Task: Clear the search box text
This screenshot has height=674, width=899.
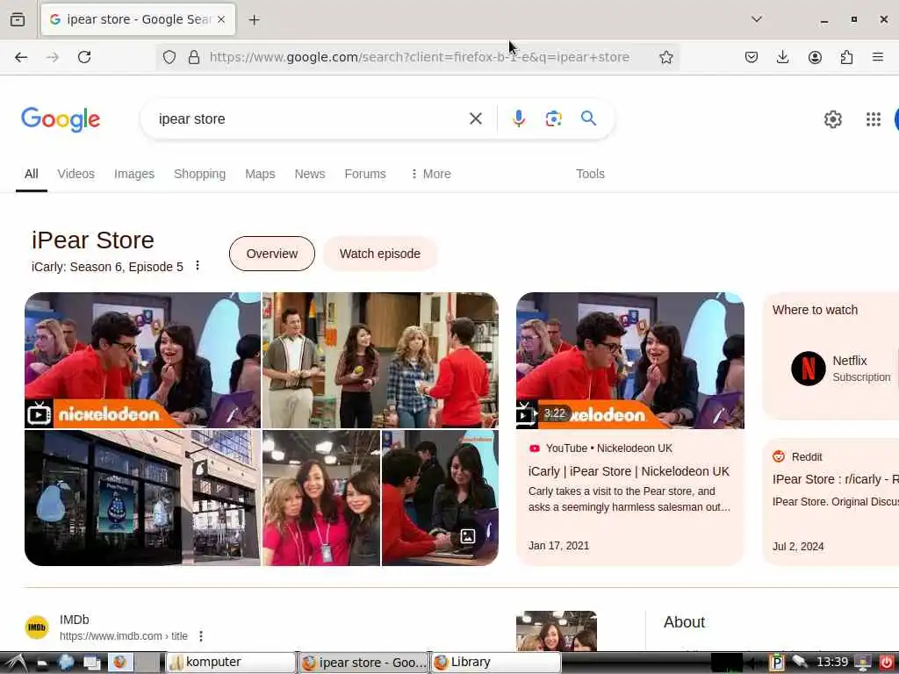Action: 475,118
